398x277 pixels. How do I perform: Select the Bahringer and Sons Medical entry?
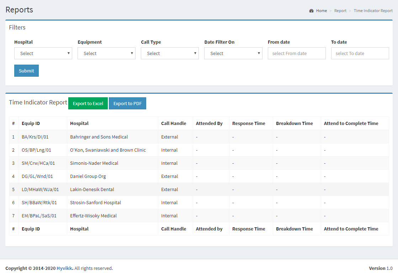(x=99, y=137)
